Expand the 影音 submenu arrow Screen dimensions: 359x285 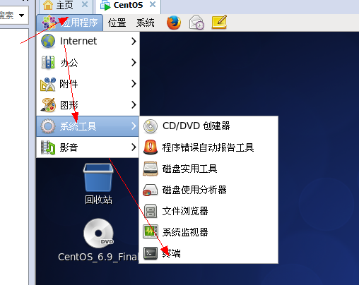tap(134, 147)
